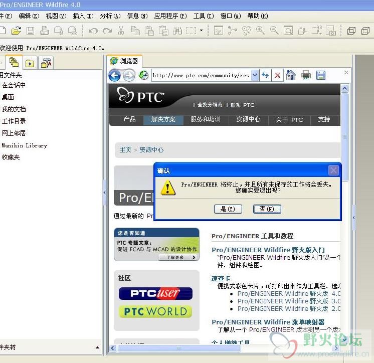Open the PTC WORLD banner
Screen dimensions: 374x363
click(x=155, y=311)
